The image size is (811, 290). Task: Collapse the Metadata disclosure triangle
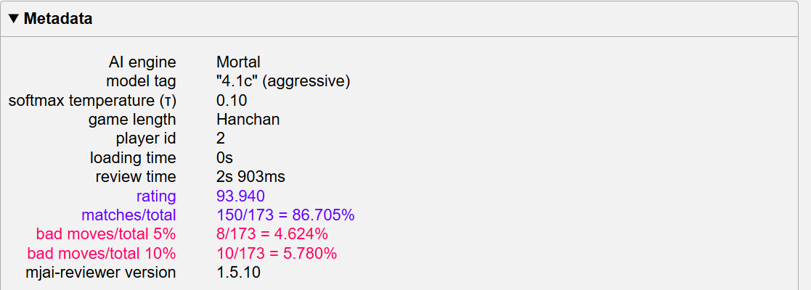click(15, 19)
